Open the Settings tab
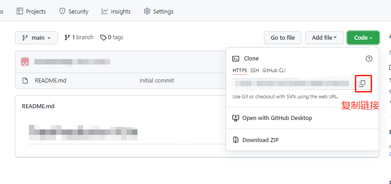The width and height of the screenshot is (391, 184). click(x=158, y=11)
